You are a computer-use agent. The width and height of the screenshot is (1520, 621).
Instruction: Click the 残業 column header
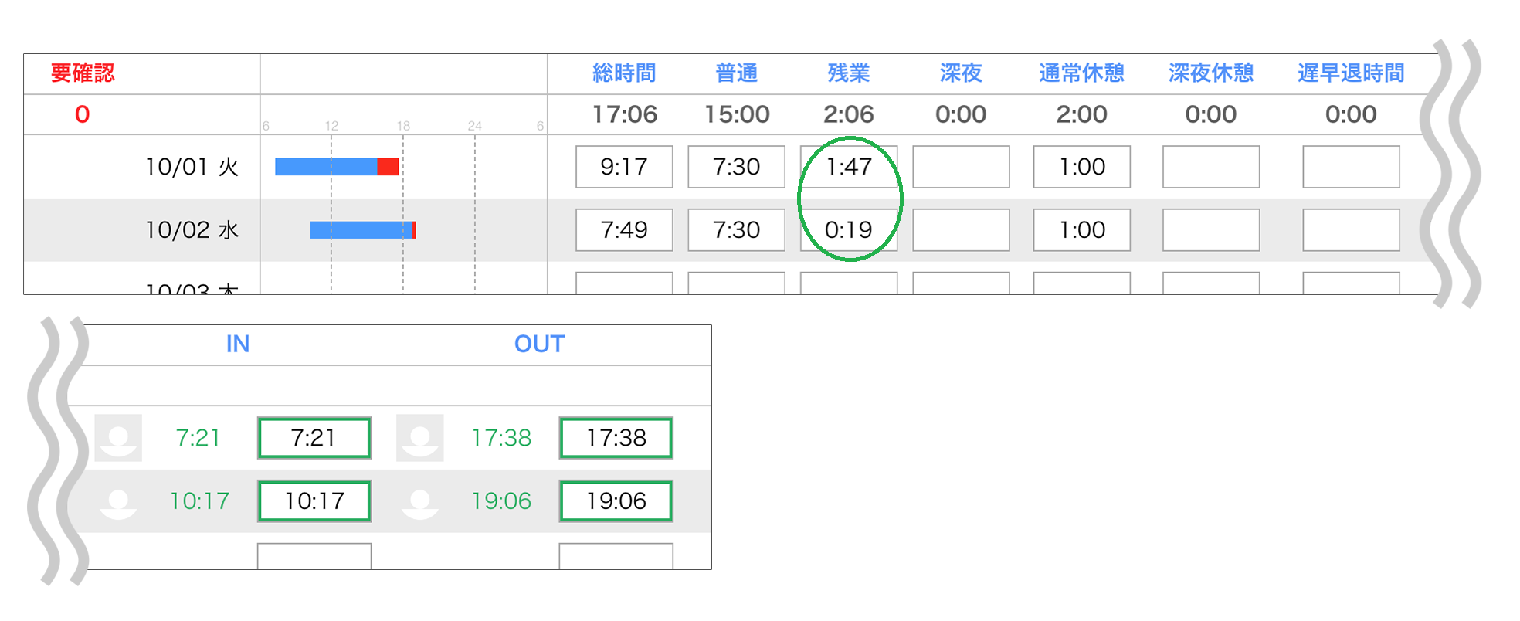pyautogui.click(x=849, y=73)
